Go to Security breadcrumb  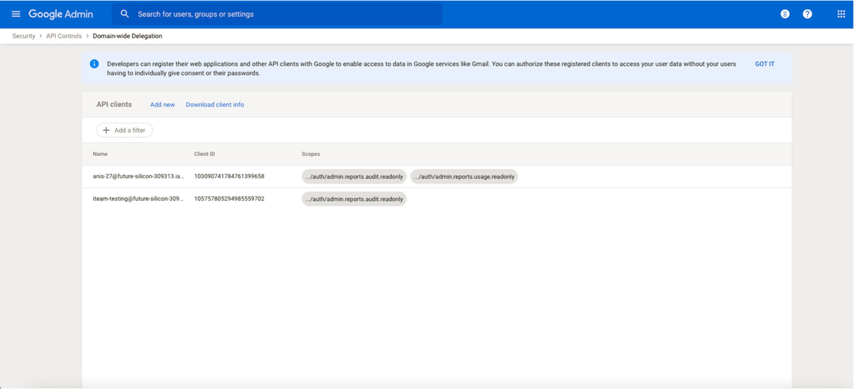23,36
